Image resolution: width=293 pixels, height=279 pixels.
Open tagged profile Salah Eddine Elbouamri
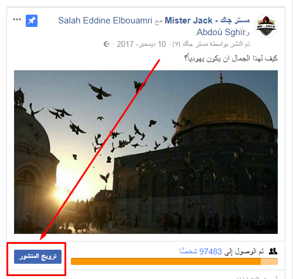coord(105,21)
